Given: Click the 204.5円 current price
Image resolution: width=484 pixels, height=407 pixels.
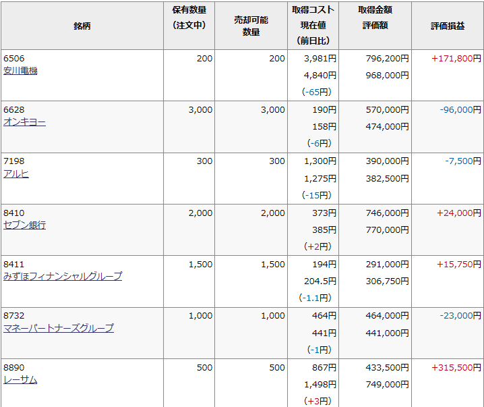Looking at the screenshot, I should click(x=320, y=281).
